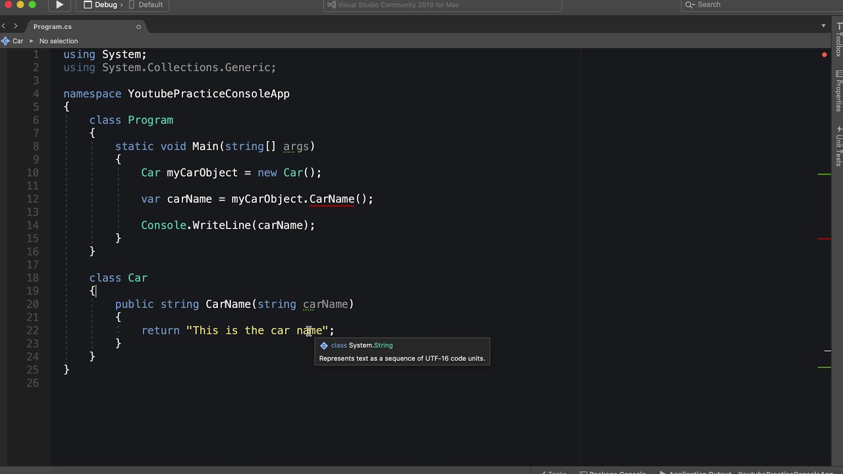
Task: Click the 'namespace' keyword on line 4
Action: coord(92,93)
